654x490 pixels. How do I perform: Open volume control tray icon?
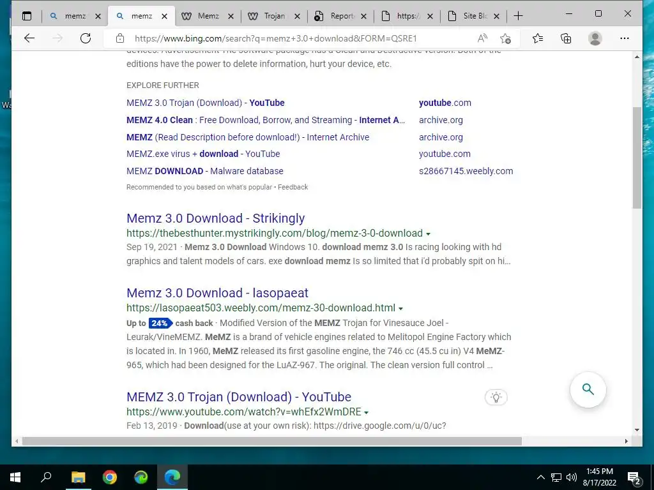pyautogui.click(x=572, y=477)
